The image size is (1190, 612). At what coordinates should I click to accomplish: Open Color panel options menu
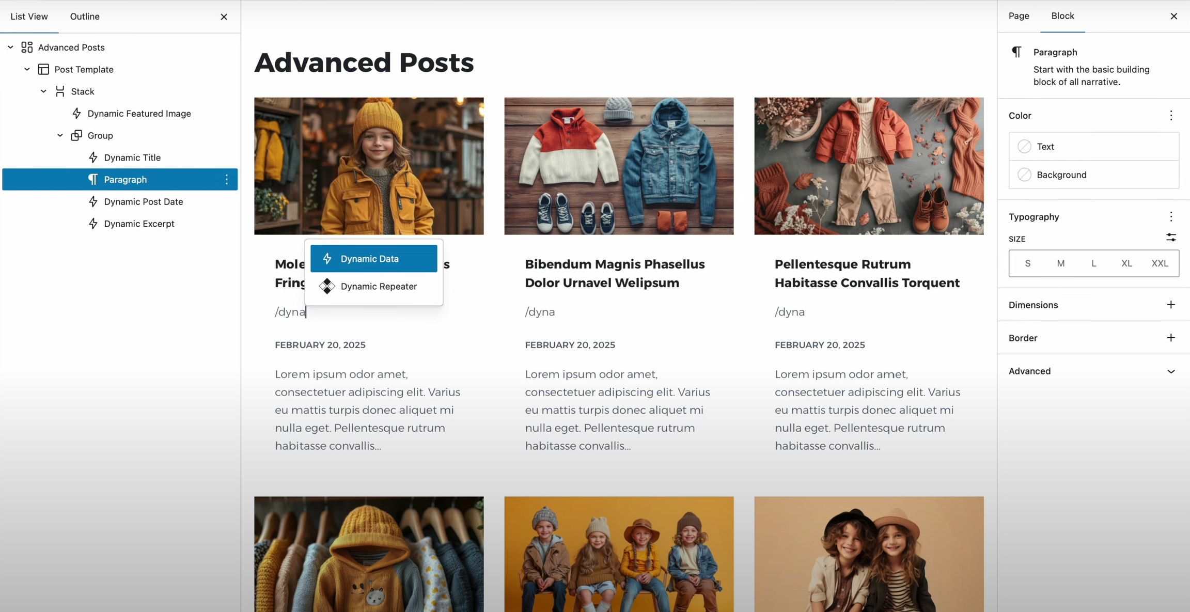tap(1171, 115)
